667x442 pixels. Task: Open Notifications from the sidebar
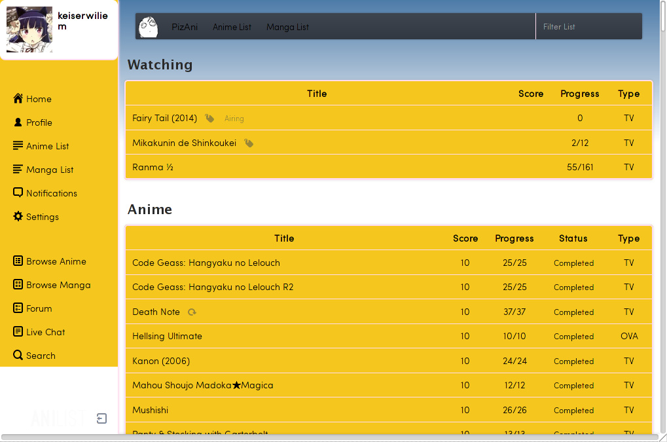(x=52, y=193)
